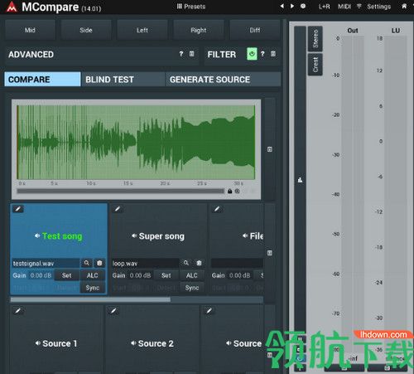Open the ADVANCED section presets menu icon
This screenshot has width=414, height=374.
coord(191,54)
